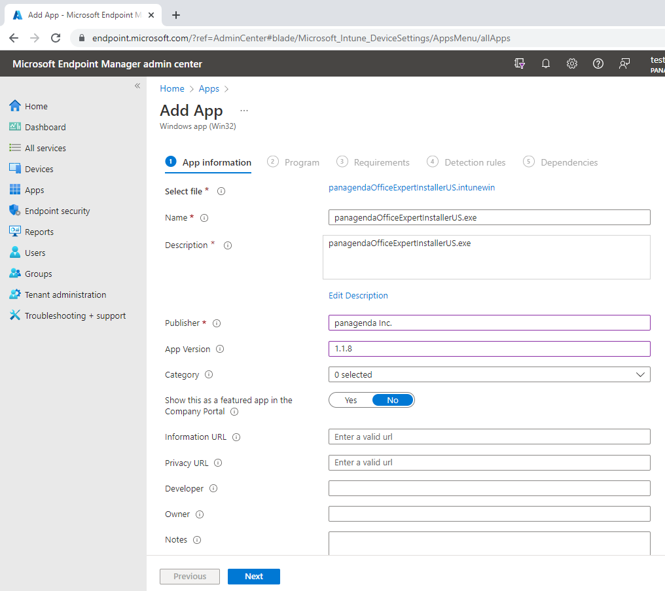Click info icon next to App Version
Screen dimensions: 665x591
click(x=220, y=349)
